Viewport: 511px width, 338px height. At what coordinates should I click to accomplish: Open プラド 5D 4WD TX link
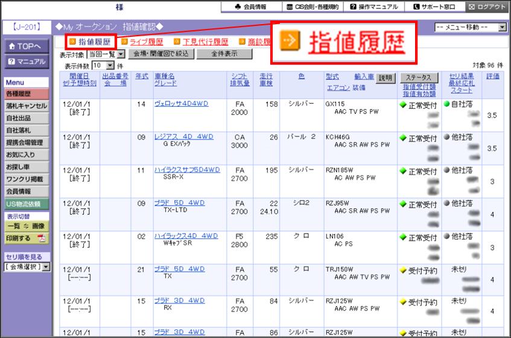click(x=180, y=269)
